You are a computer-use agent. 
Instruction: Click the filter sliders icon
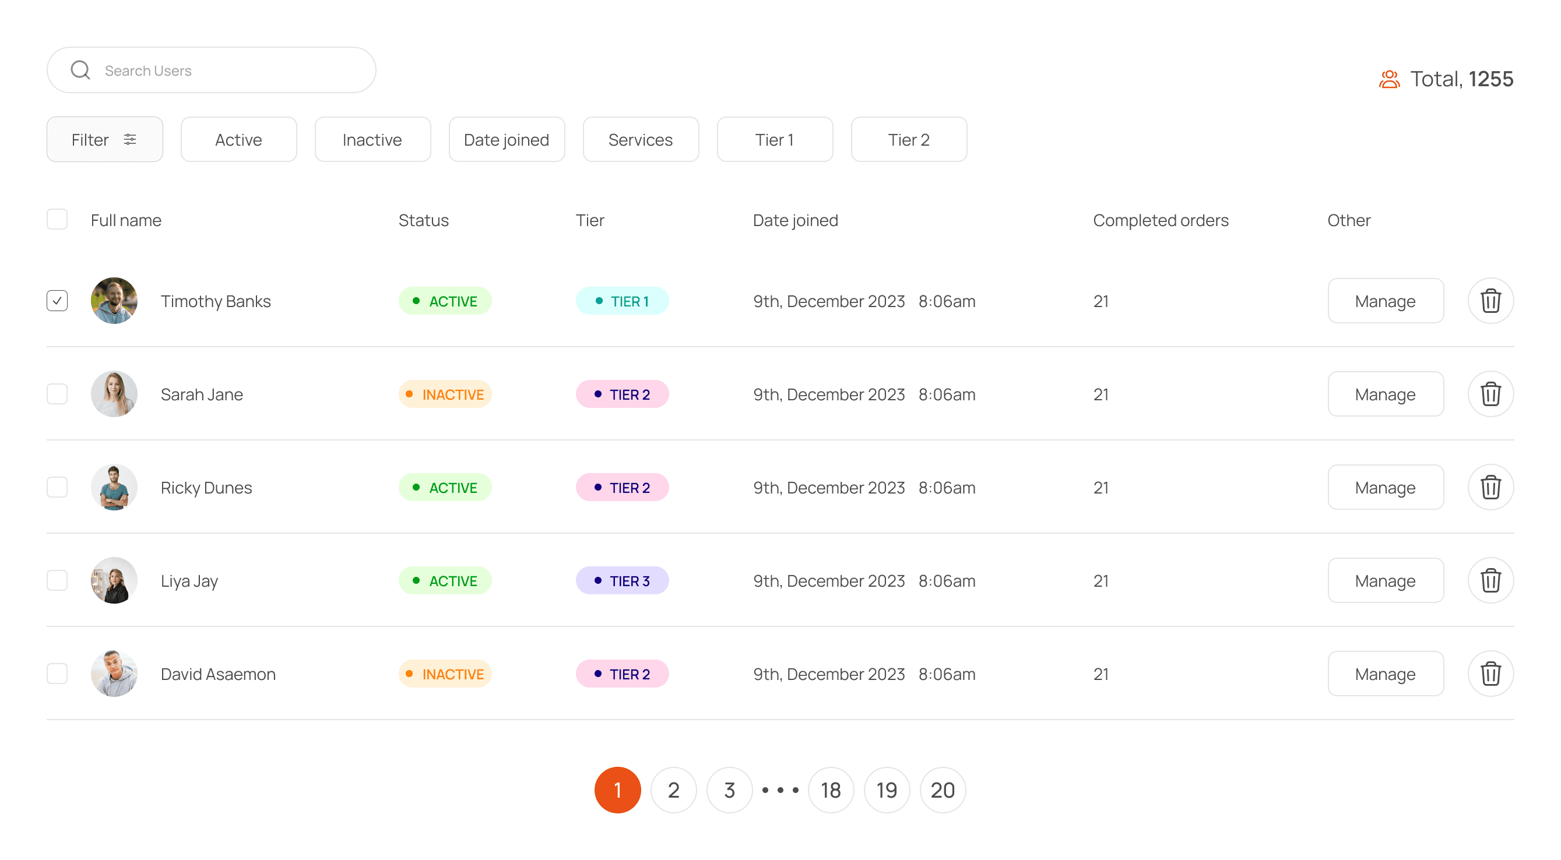tap(129, 140)
